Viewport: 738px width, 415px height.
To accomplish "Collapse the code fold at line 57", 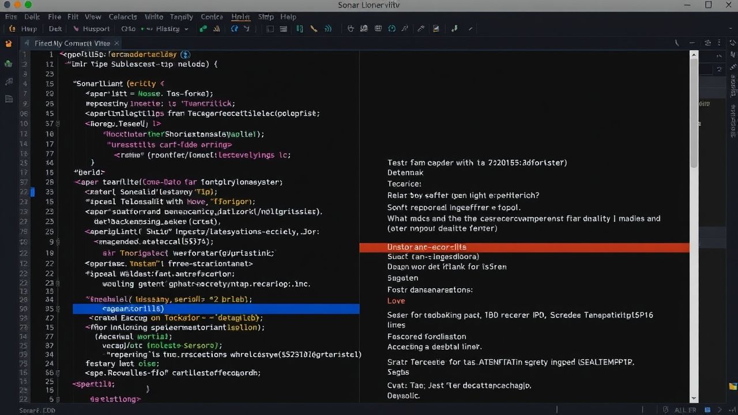I will click(x=58, y=123).
